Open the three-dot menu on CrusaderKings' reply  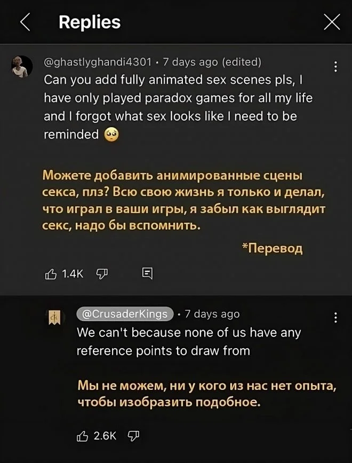(335, 318)
